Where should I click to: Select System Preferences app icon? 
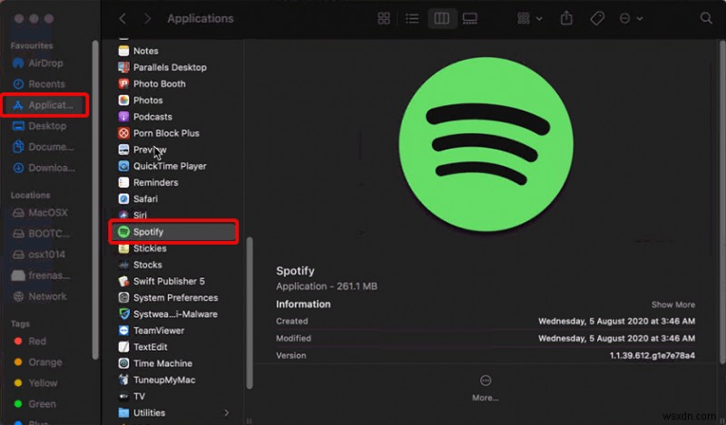pyautogui.click(x=123, y=297)
